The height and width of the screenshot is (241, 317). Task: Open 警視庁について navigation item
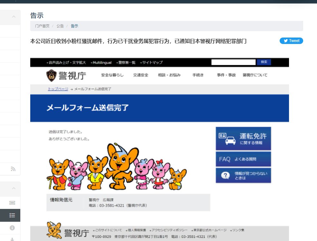click(x=255, y=75)
